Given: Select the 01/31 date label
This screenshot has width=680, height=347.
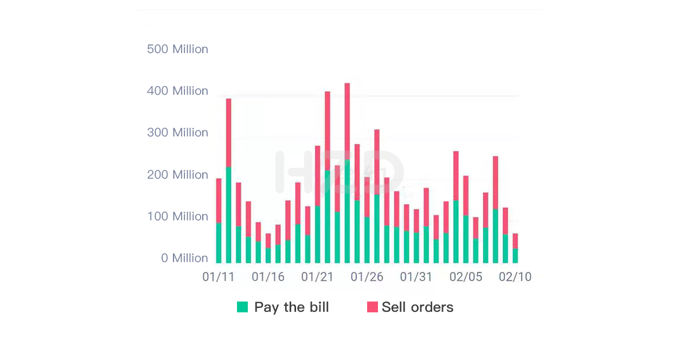Looking at the screenshot, I should point(416,277).
